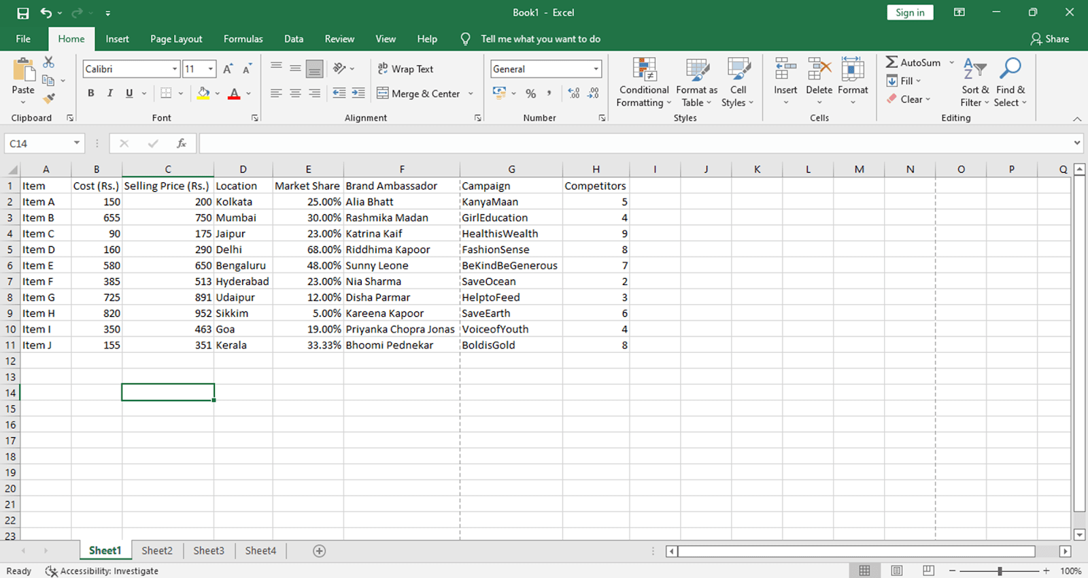1088x578 pixels.
Task: Click the AutoSum button
Action: click(913, 62)
